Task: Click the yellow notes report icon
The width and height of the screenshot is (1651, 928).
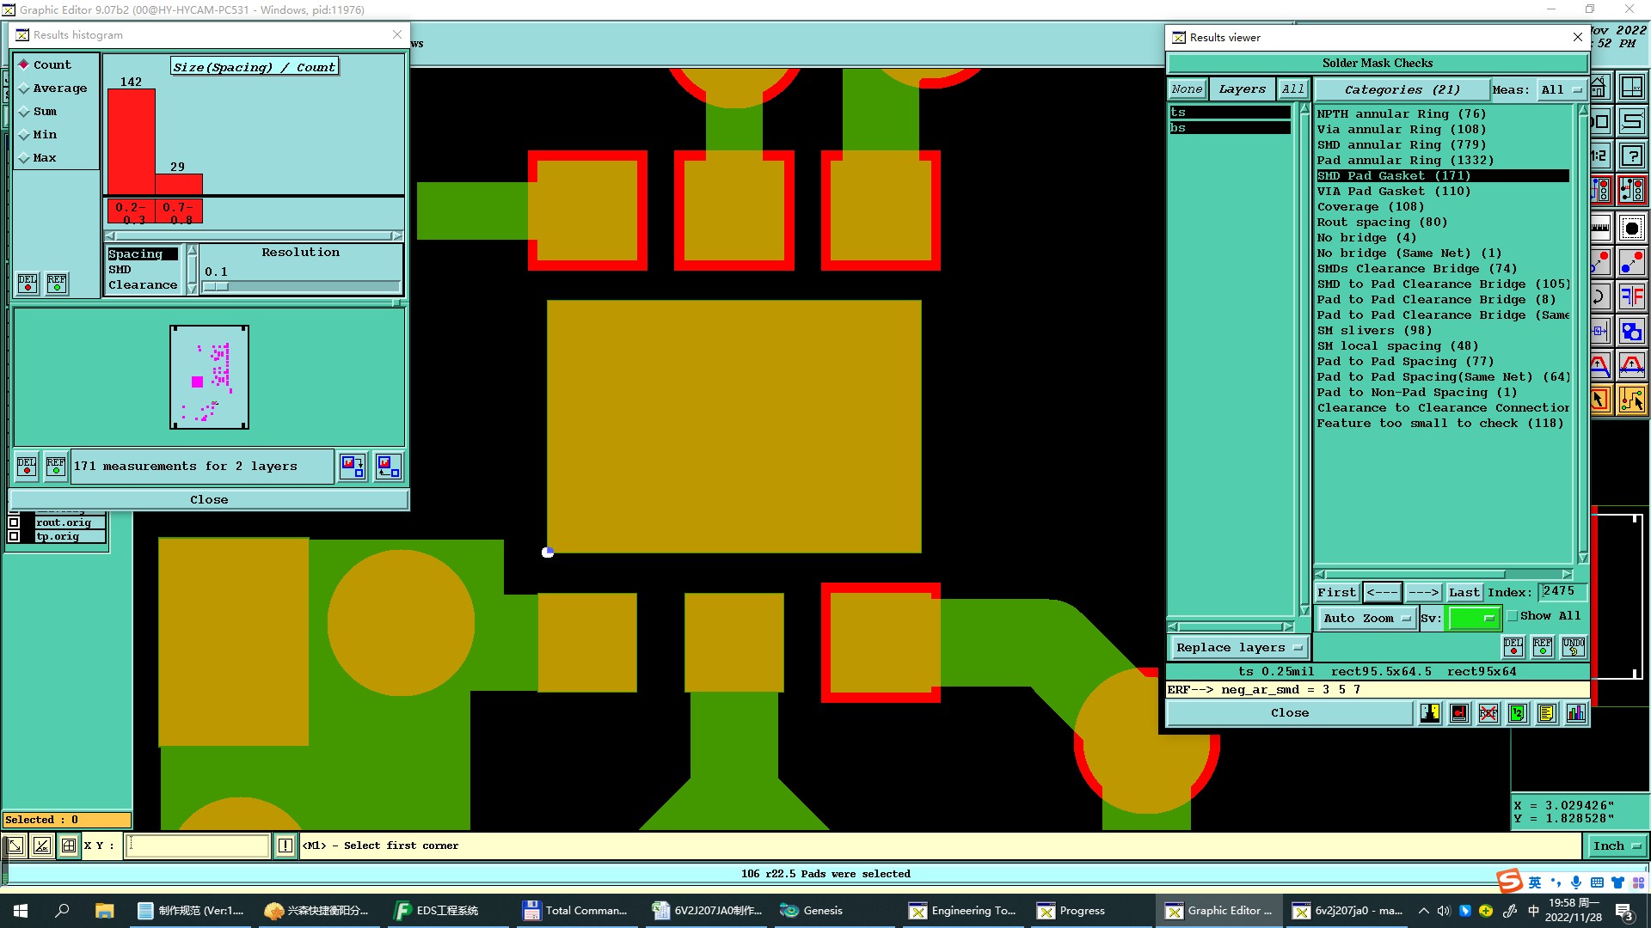Action: coord(1546,713)
